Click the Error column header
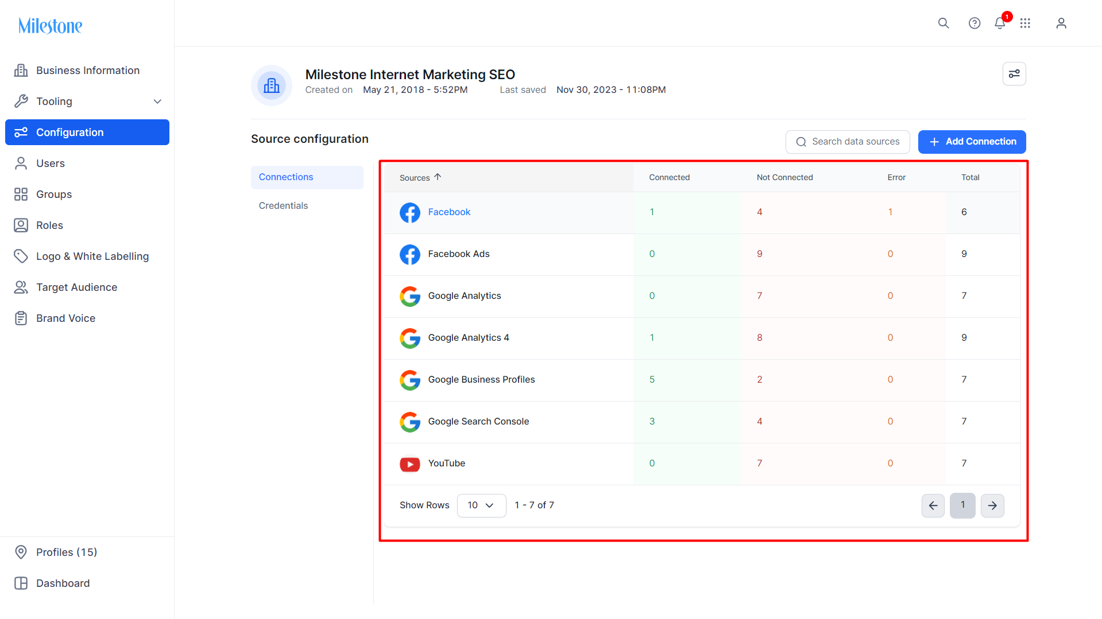 896,178
